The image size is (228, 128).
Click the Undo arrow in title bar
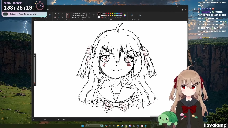click(52, 10)
